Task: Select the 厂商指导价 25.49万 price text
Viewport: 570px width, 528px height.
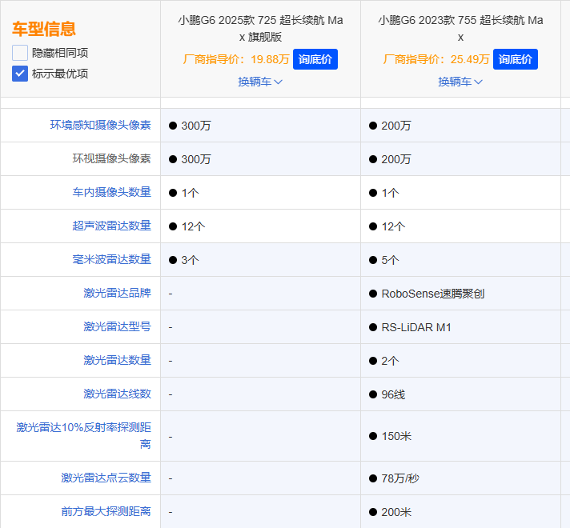Action: click(x=436, y=59)
